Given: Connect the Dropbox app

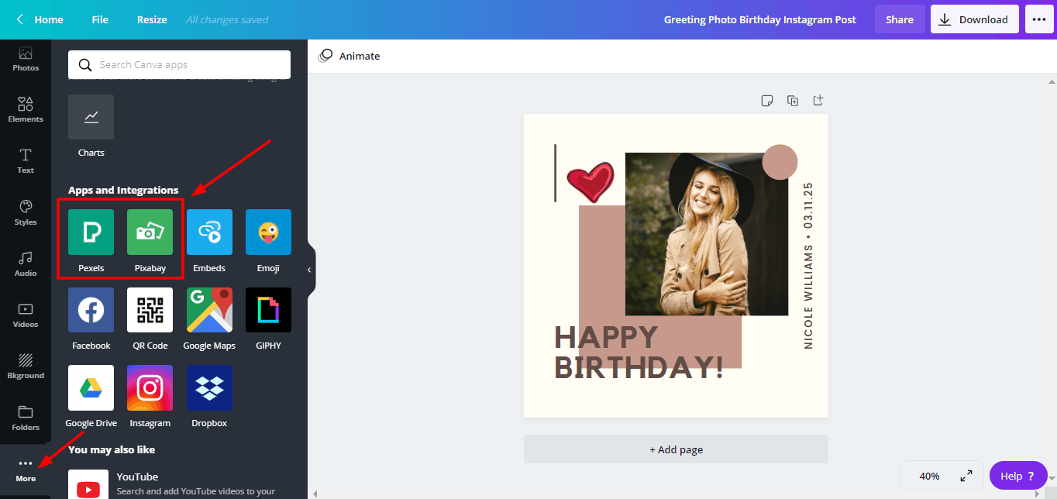Looking at the screenshot, I should pos(209,388).
